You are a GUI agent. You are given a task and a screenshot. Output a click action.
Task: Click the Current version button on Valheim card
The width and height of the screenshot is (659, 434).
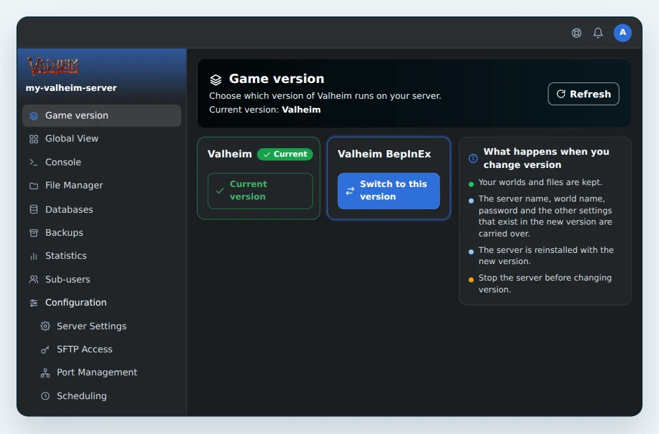coord(260,191)
